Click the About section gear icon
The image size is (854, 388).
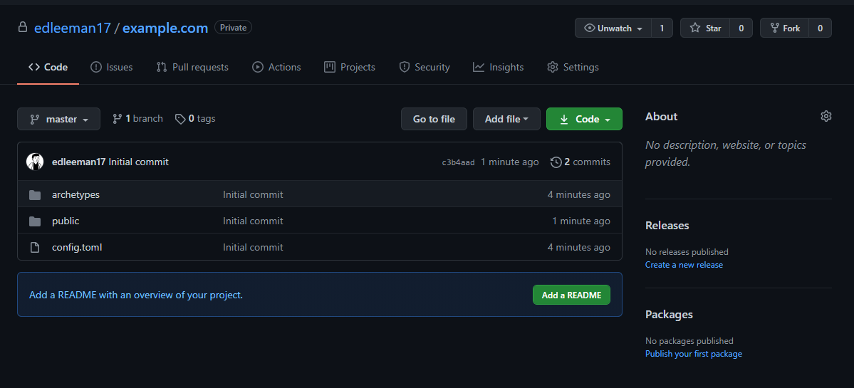tap(826, 116)
